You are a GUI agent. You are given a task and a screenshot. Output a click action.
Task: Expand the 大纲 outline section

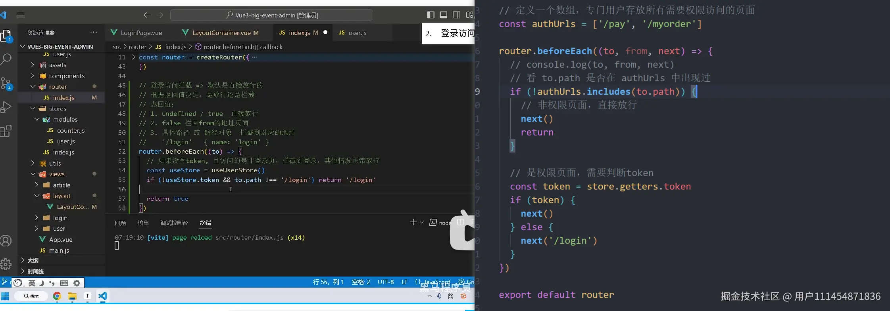pos(61,260)
